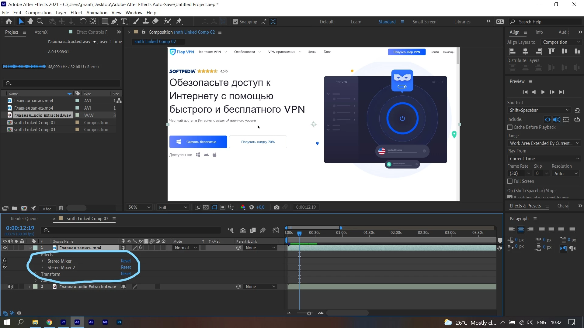Enable Cache Before Playback checkbox

[x=510, y=127]
